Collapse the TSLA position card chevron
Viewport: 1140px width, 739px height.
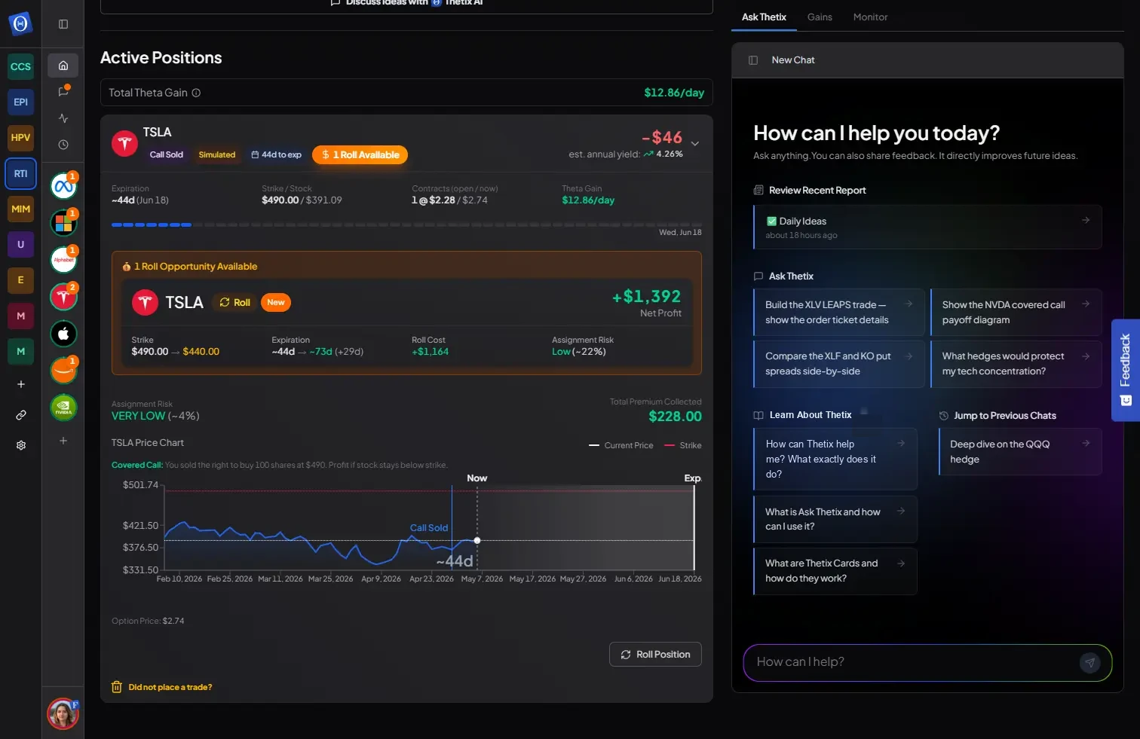(x=695, y=144)
